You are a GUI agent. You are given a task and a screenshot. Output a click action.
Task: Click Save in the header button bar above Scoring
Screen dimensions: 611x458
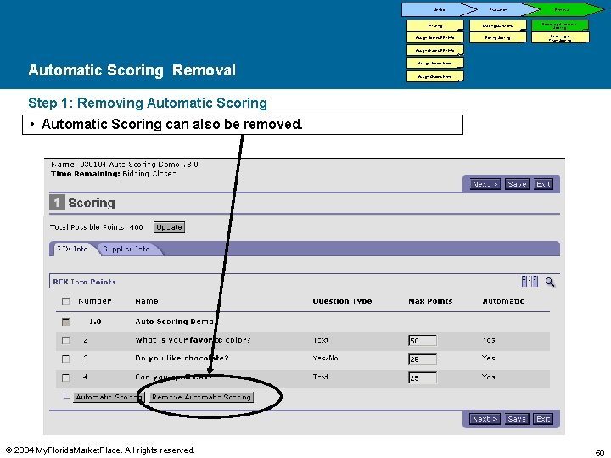tap(517, 184)
